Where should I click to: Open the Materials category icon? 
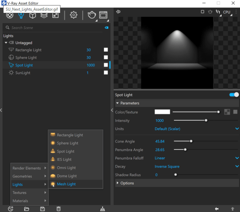(10, 15)
